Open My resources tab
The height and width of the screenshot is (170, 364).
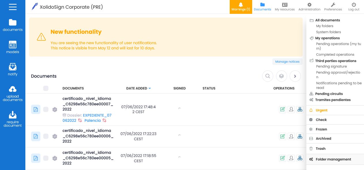[285, 7]
